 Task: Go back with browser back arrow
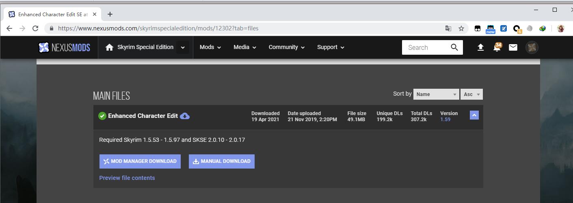[9, 28]
